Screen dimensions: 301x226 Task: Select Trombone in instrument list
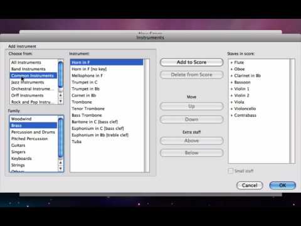click(107, 102)
